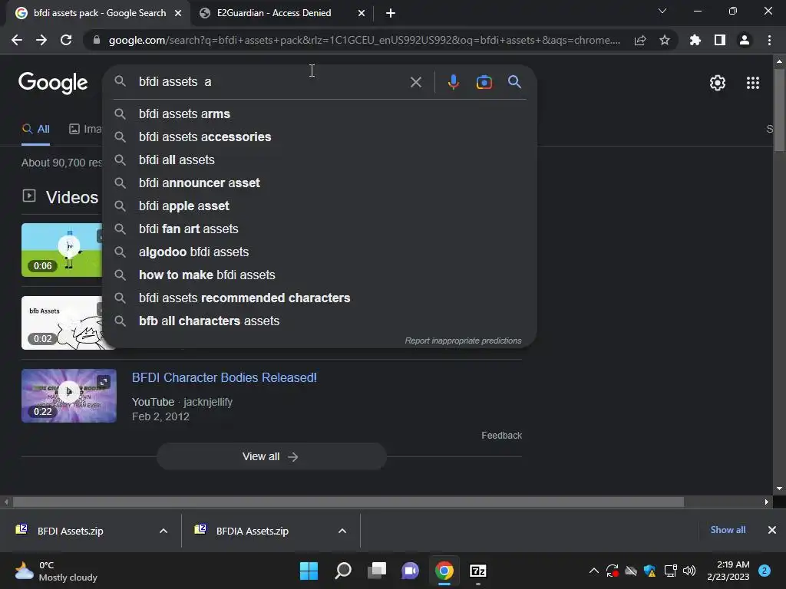Select suggestion "algodoo bfdi assets"

320,252
